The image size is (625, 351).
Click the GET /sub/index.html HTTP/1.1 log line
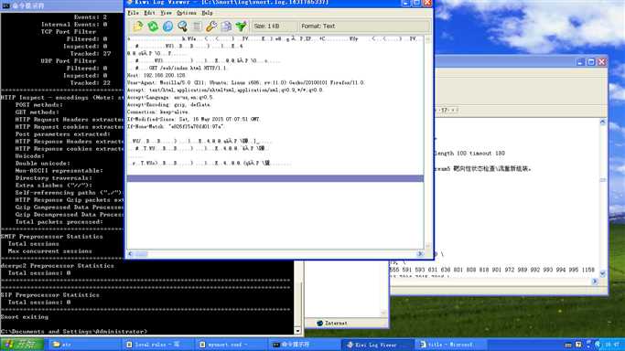point(188,68)
